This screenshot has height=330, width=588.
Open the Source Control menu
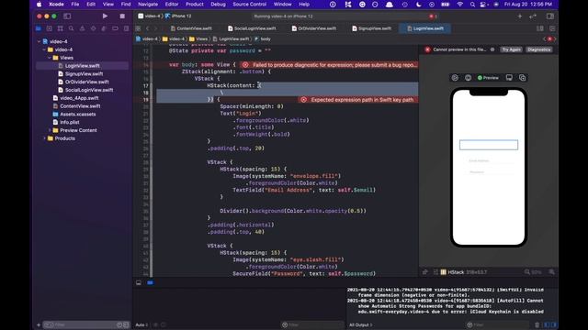249,4
